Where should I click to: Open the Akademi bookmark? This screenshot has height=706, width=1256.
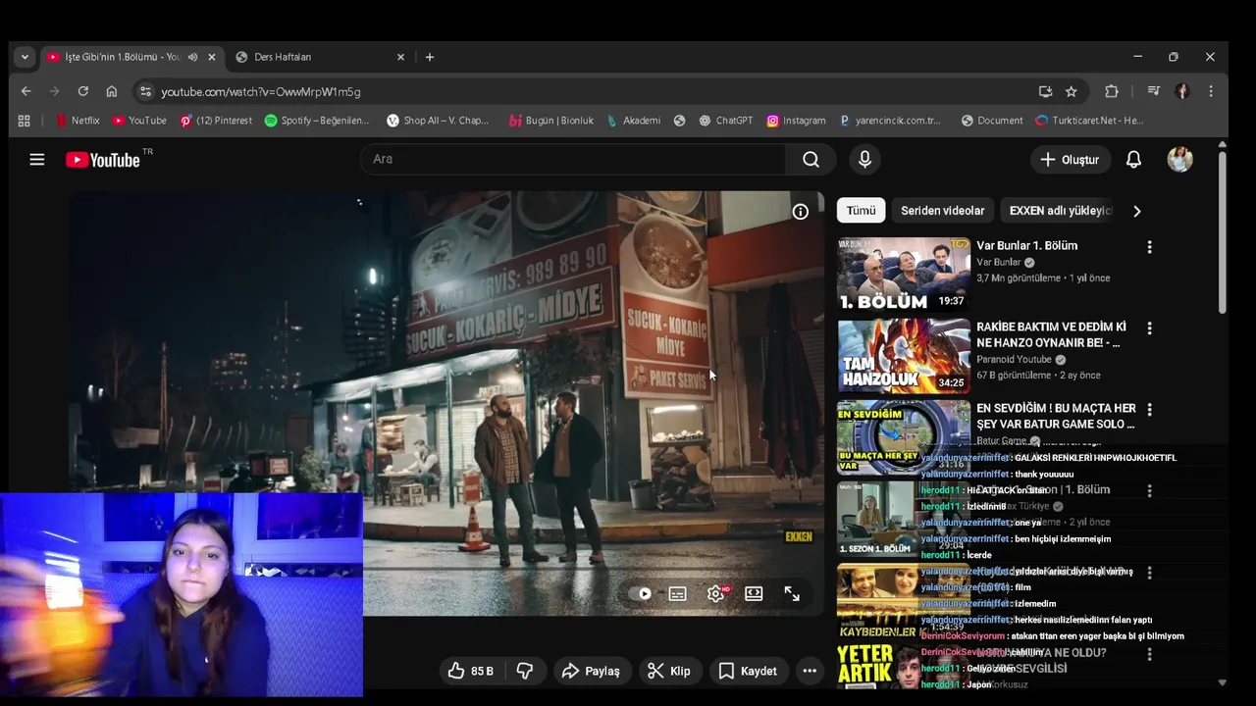(633, 121)
